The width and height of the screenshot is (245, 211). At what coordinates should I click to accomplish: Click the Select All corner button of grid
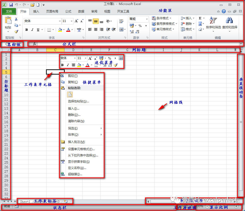click(x=6, y=50)
